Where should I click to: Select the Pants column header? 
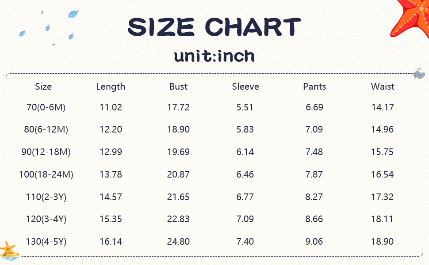pos(314,87)
